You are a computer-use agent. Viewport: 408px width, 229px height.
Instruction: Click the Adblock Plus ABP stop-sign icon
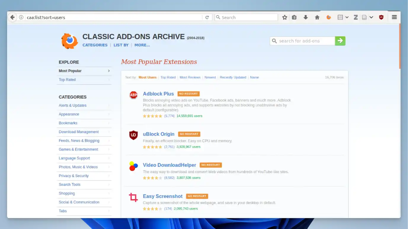133,95
